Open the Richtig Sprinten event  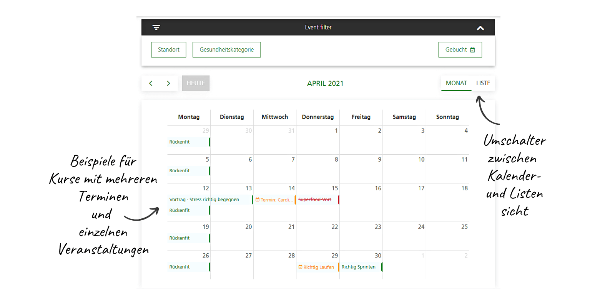pyautogui.click(x=361, y=267)
